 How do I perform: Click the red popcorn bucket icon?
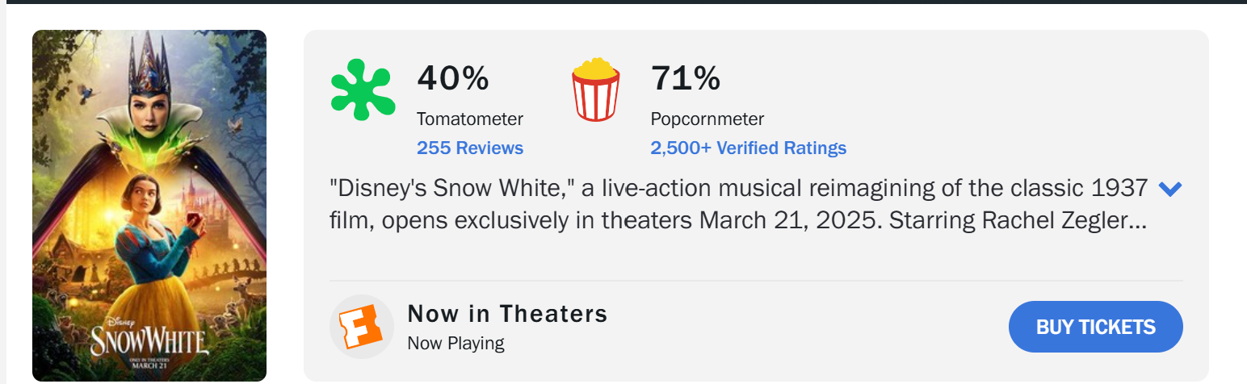pos(596,90)
